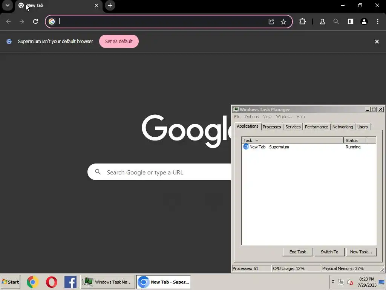This screenshot has width=386, height=290.
Task: Sort by Status column header
Action: pyautogui.click(x=355, y=140)
